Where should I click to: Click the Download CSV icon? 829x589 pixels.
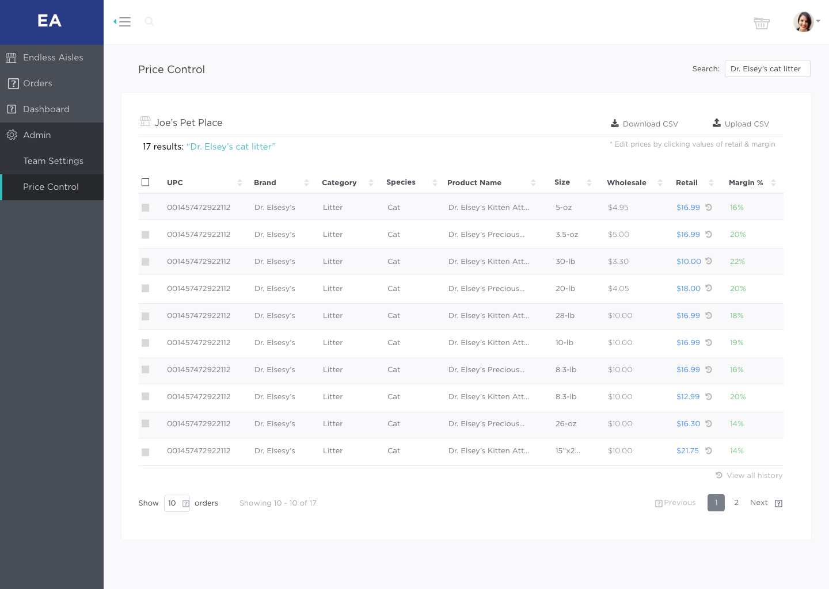(615, 123)
